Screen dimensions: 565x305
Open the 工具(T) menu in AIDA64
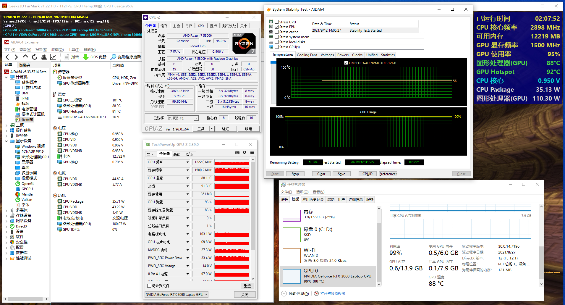point(73,49)
